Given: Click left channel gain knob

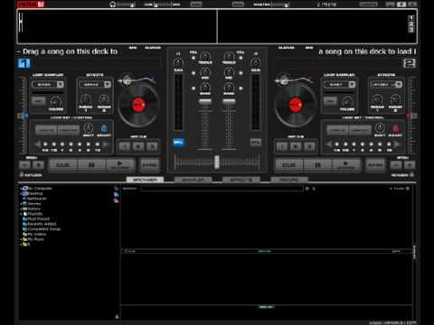Looking at the screenshot, I should click(x=178, y=63).
